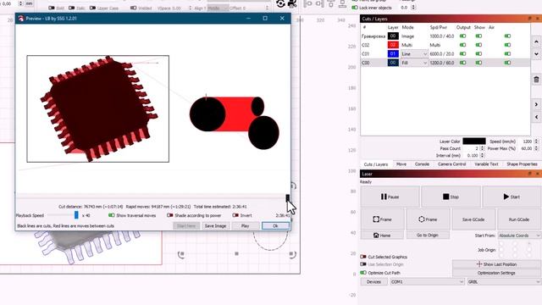Delete selected layer with trash icon
Viewport: 542px width, 305px height.
(x=536, y=80)
